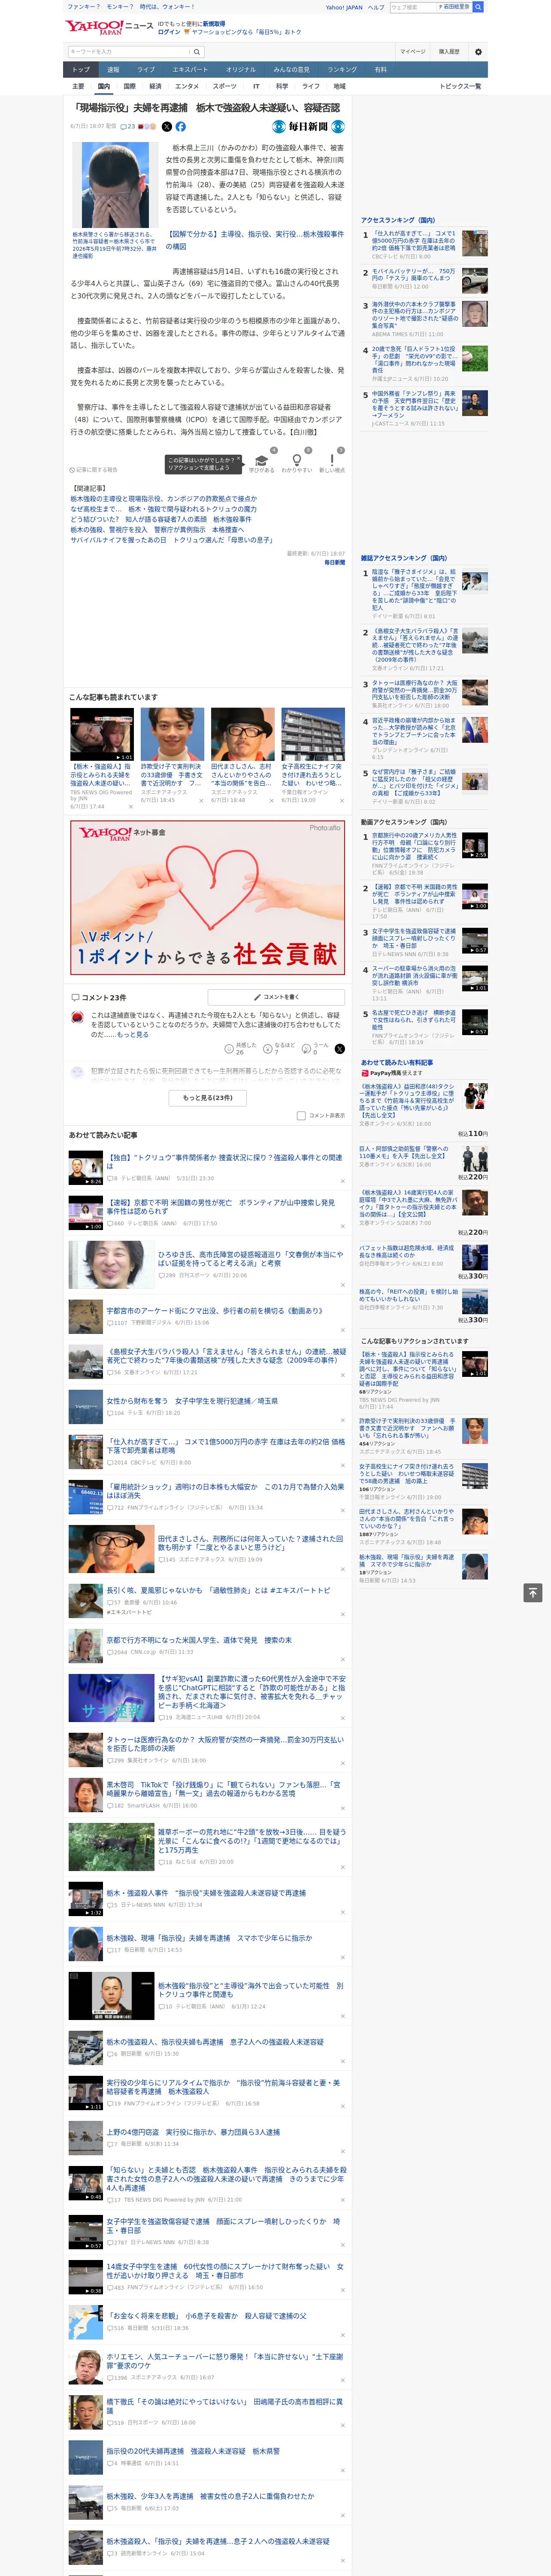
Task: Select the スポーツ category tab
Action: pos(225,86)
